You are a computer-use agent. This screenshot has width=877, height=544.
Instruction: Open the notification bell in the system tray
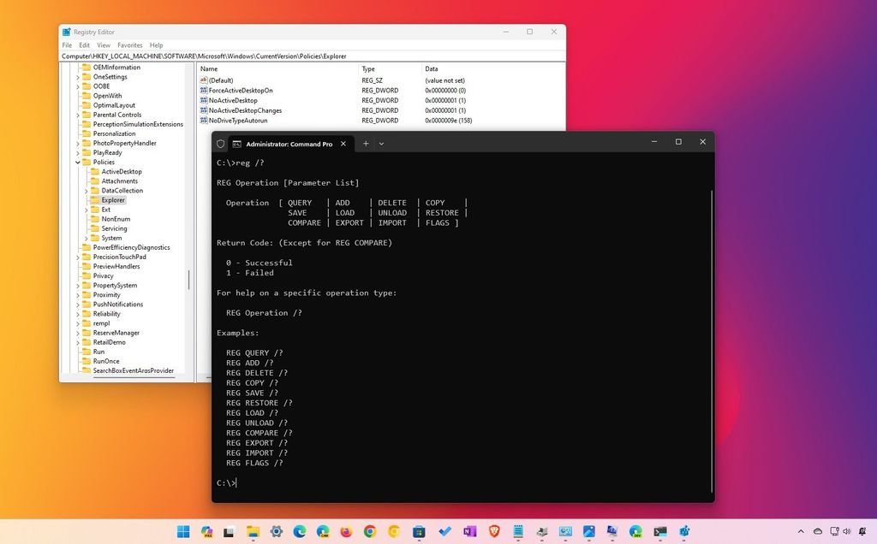click(862, 531)
